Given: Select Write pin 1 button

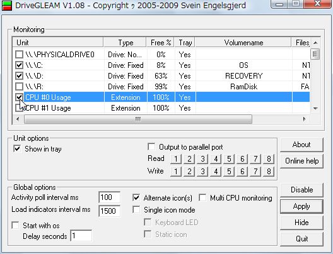Looking at the screenshot, I should pyautogui.click(x=176, y=172).
